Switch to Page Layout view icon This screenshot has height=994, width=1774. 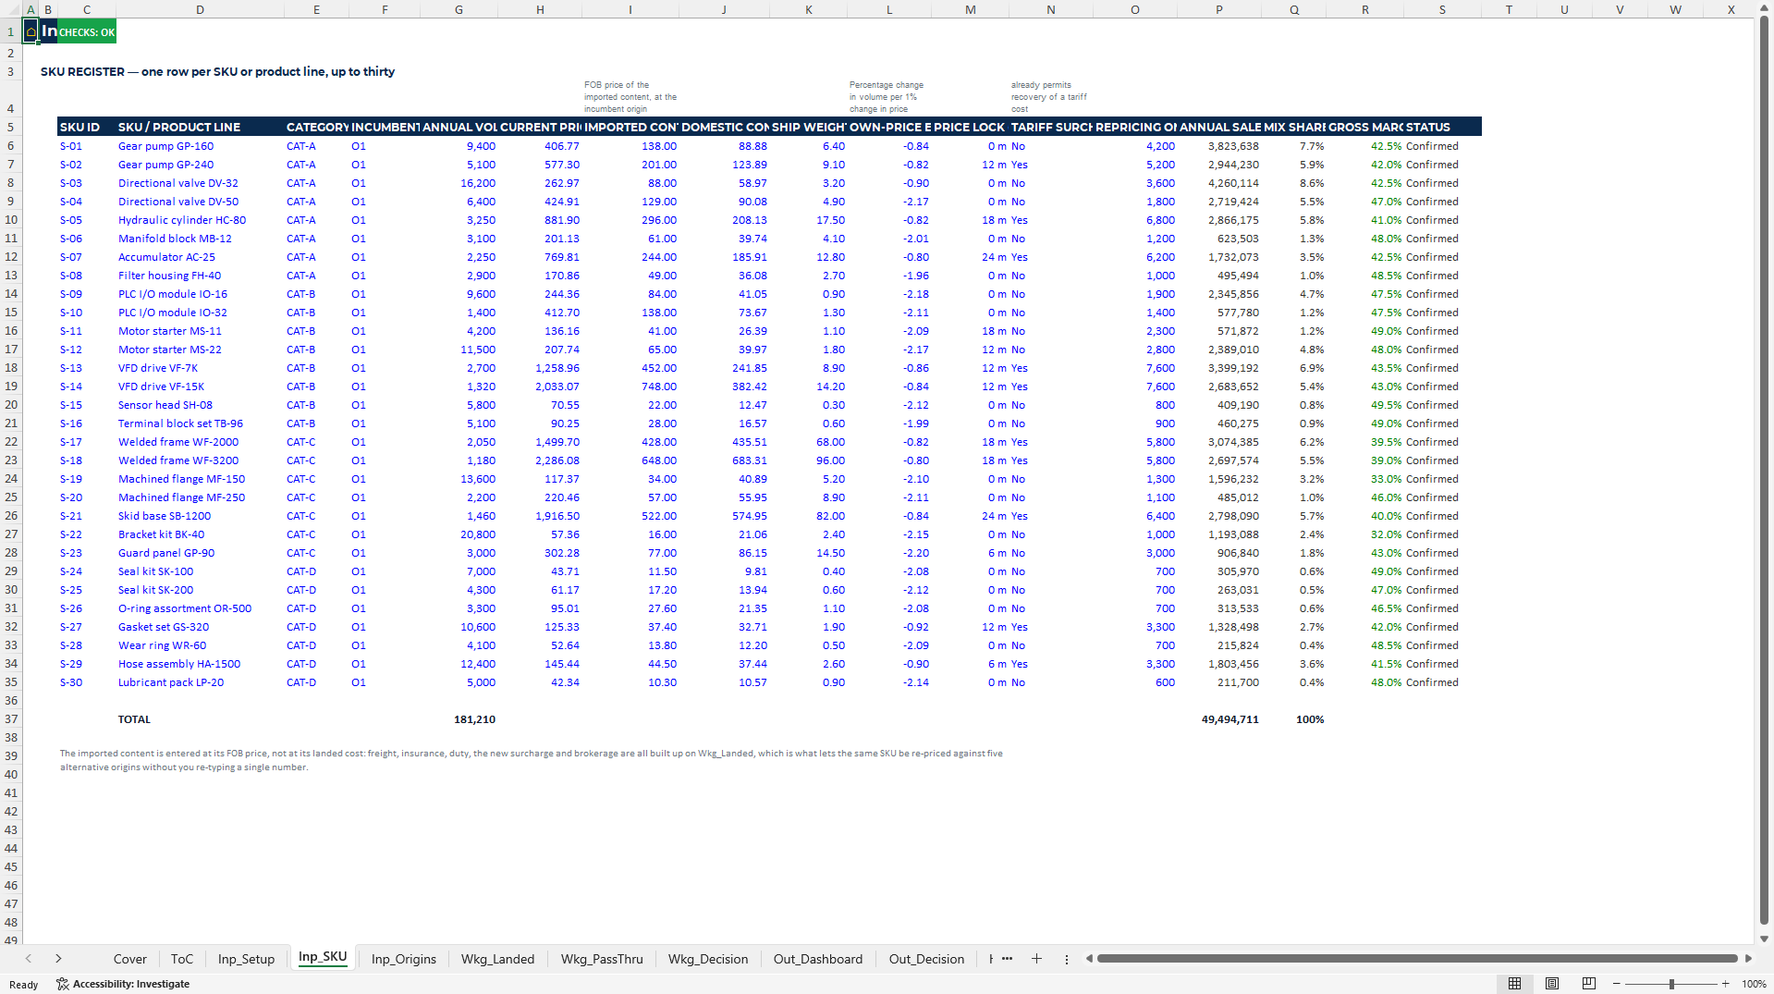point(1552,984)
